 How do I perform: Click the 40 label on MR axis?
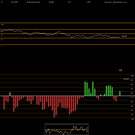click(x=132, y=89)
